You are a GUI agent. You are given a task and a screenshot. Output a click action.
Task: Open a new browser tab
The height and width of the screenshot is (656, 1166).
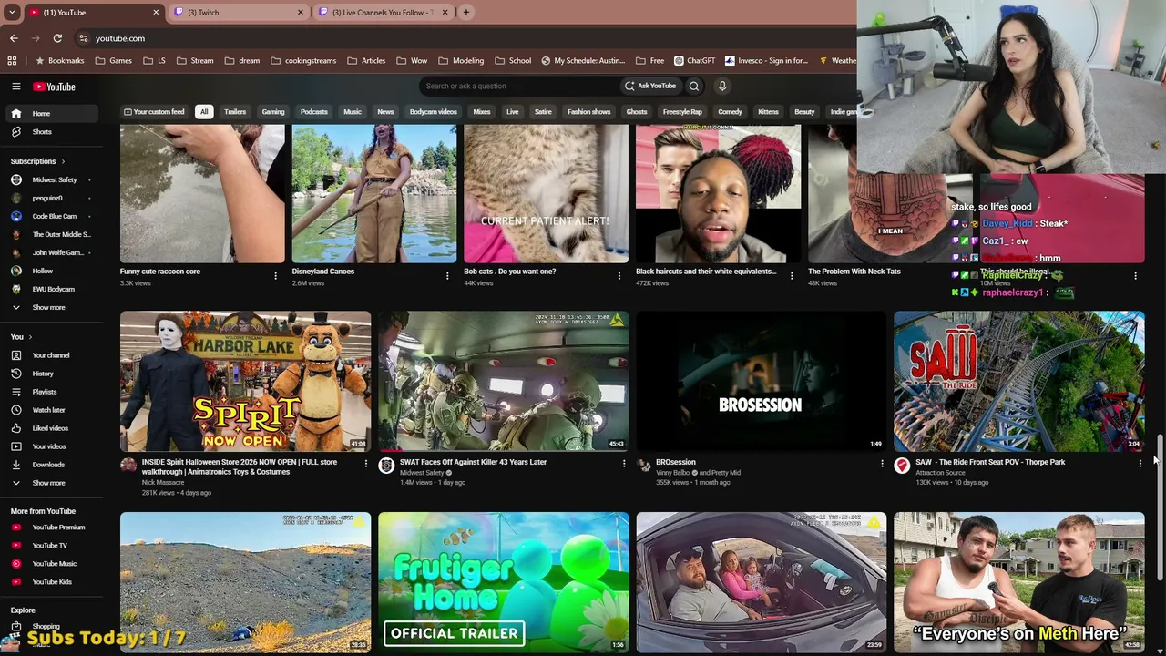coord(466,12)
